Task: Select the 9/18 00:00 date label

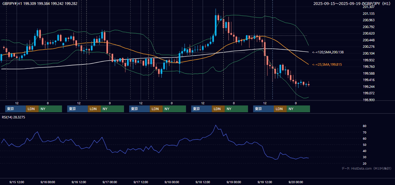Action: click(x=172, y=182)
